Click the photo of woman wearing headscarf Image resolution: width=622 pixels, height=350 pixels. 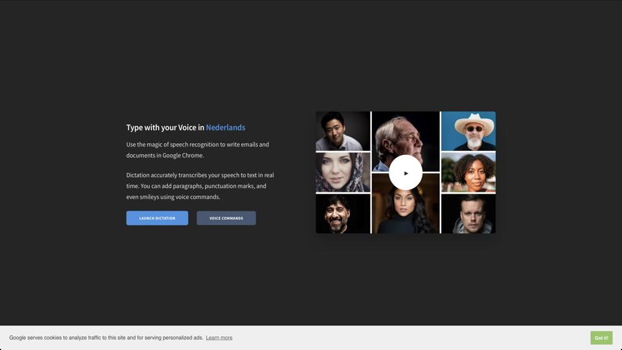tap(343, 172)
